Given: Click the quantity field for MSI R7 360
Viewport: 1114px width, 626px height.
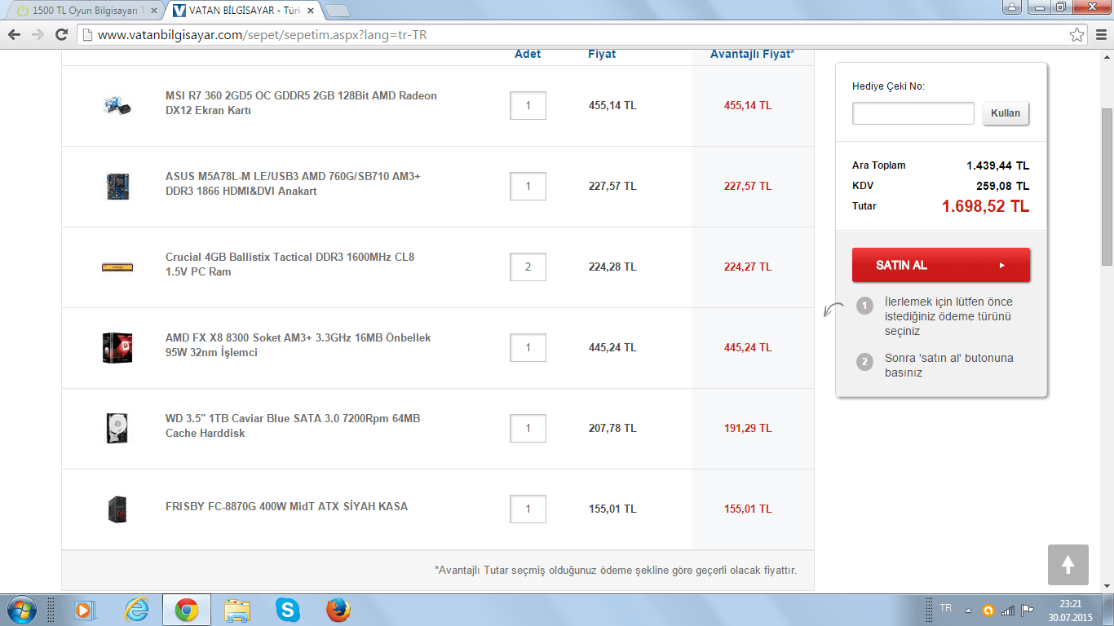Looking at the screenshot, I should click(x=528, y=105).
